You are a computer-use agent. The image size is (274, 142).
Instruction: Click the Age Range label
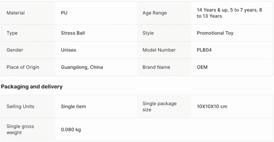pos(154,13)
